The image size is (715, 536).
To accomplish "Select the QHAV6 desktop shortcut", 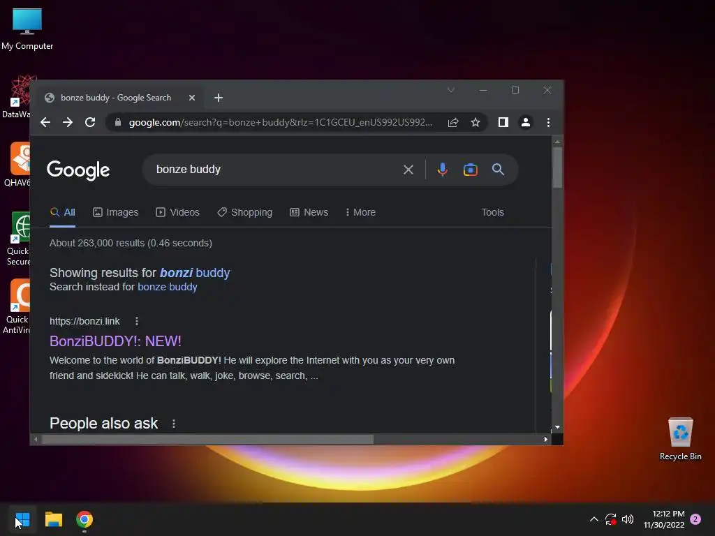I will point(17,165).
